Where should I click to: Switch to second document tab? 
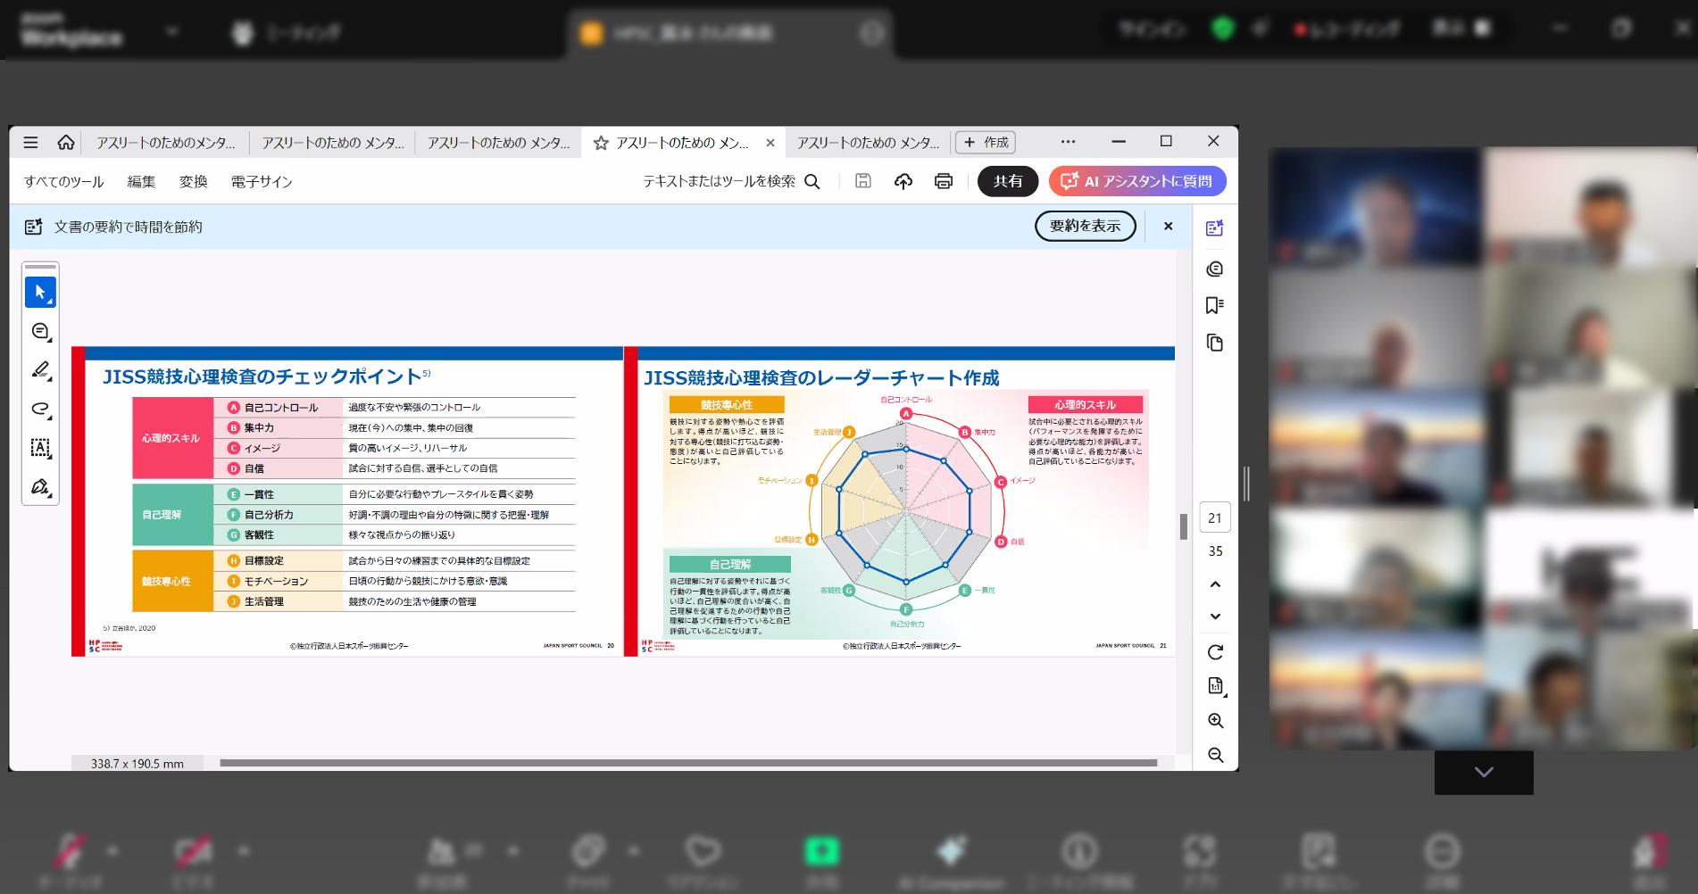click(x=332, y=143)
